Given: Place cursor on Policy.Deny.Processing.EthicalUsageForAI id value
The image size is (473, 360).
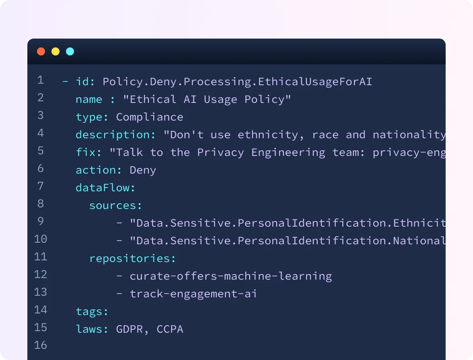Looking at the screenshot, I should coord(237,82).
